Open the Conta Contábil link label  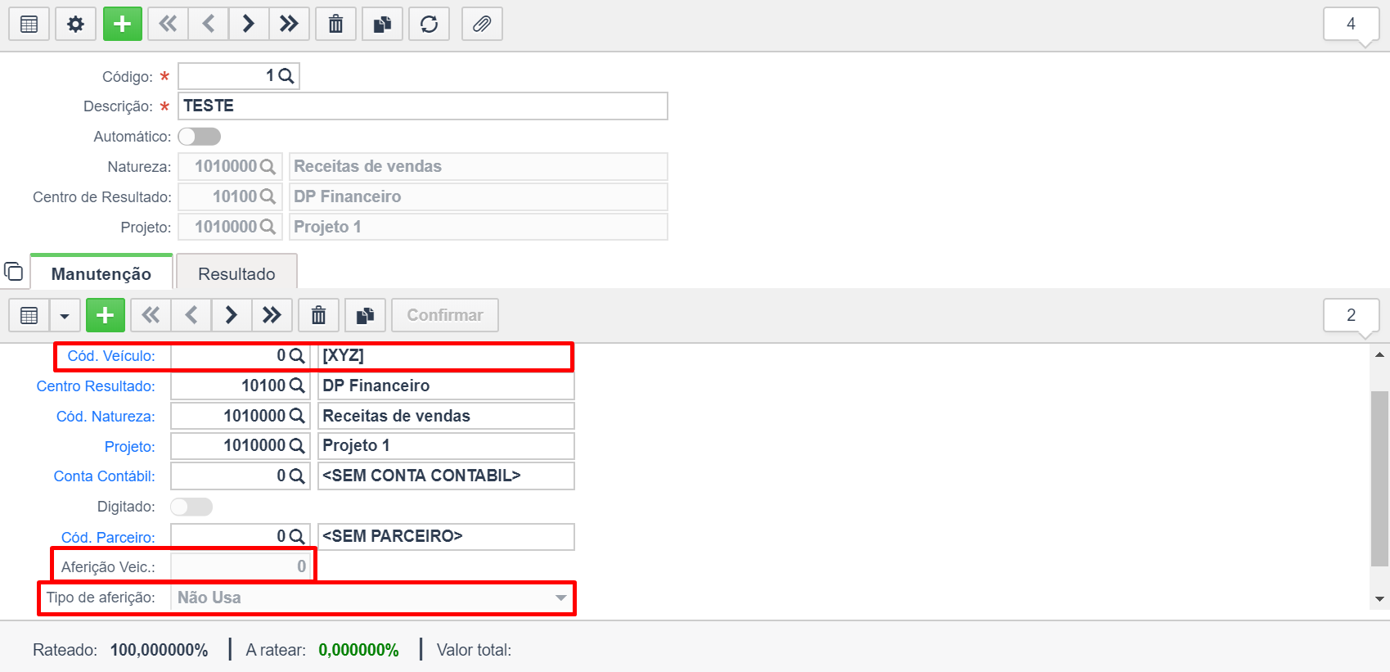pos(104,476)
